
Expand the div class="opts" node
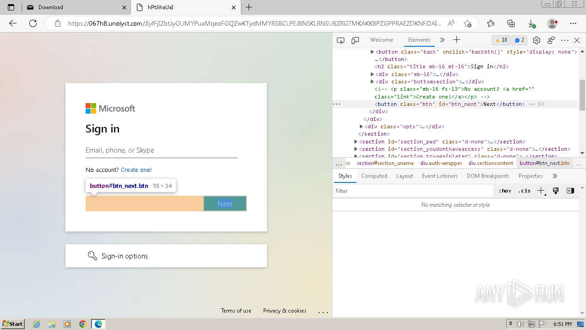tap(361, 126)
